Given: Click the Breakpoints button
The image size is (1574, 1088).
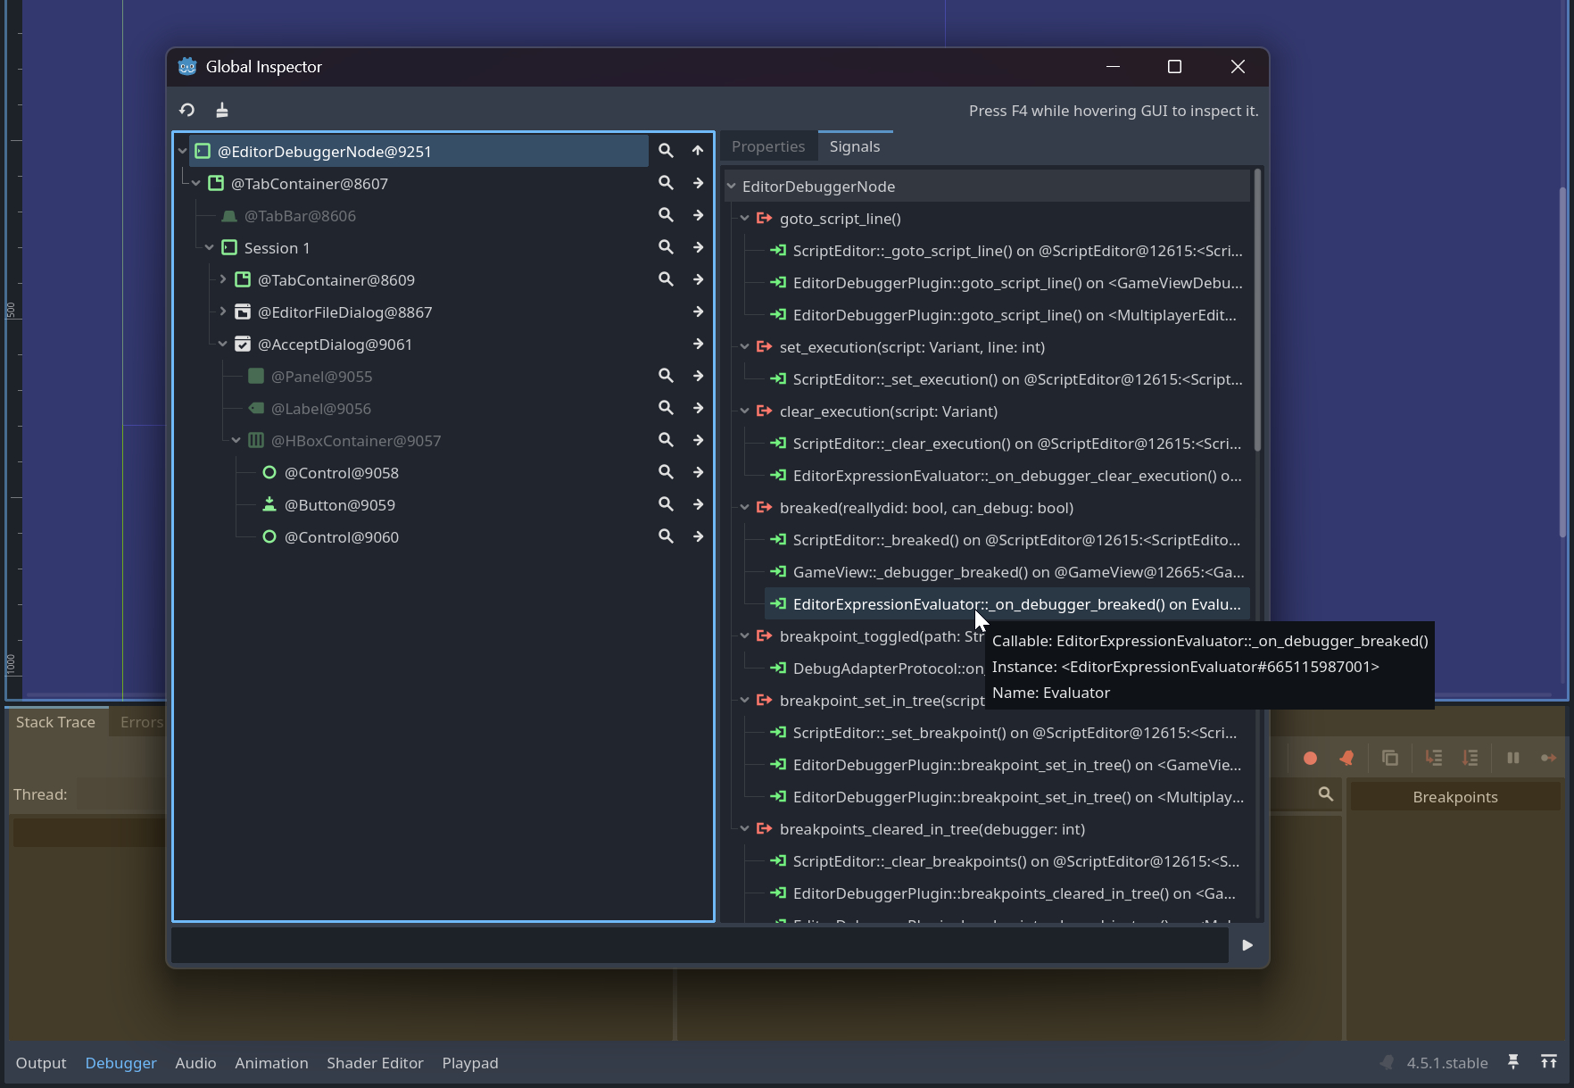Looking at the screenshot, I should point(1454,797).
